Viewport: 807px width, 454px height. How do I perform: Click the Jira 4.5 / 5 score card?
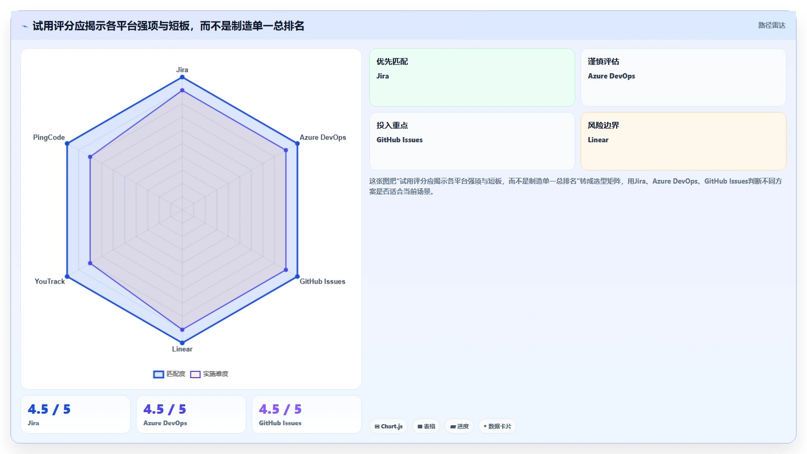(x=75, y=414)
